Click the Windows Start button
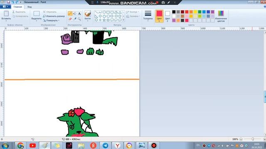This screenshot has height=149, width=266. tap(5, 145)
